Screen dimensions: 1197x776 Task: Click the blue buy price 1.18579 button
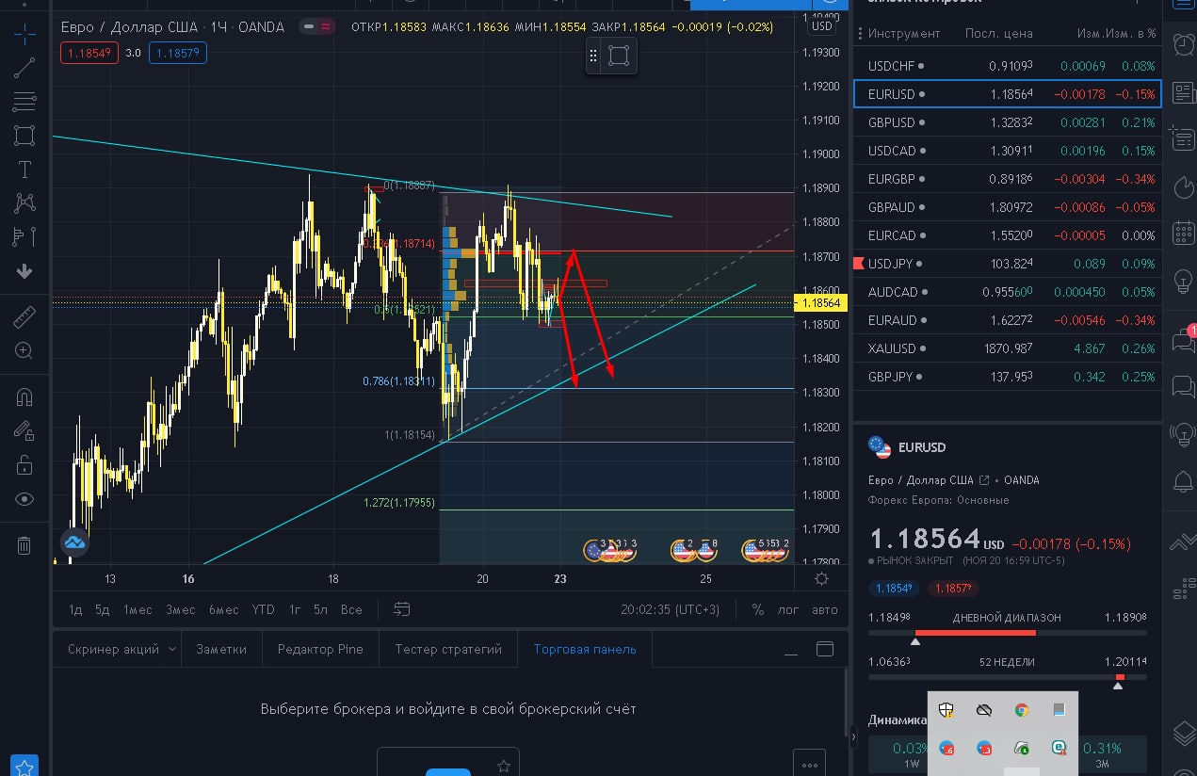(178, 53)
